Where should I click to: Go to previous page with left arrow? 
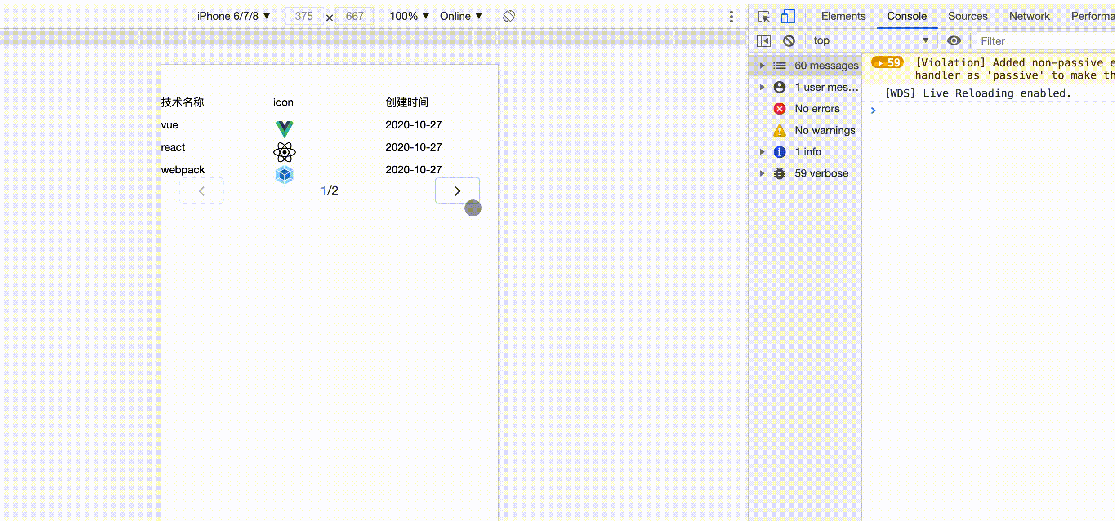[x=201, y=191]
